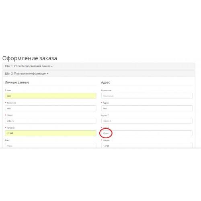Collapse 'Шаг 2: Платежная информация' panel
The image size is (201, 201).
pos(27,74)
